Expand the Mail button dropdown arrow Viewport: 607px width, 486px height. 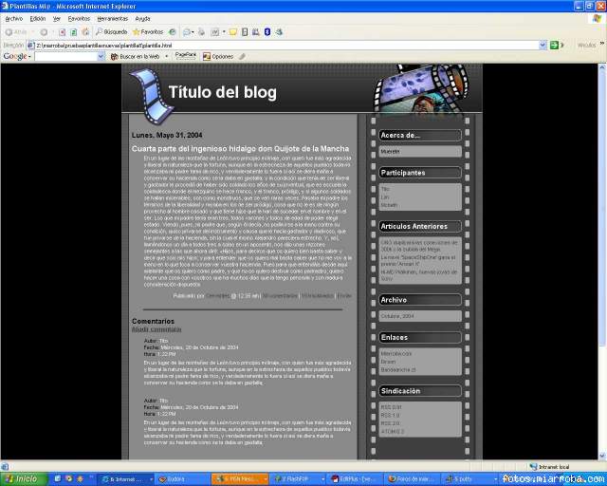tap(193, 32)
